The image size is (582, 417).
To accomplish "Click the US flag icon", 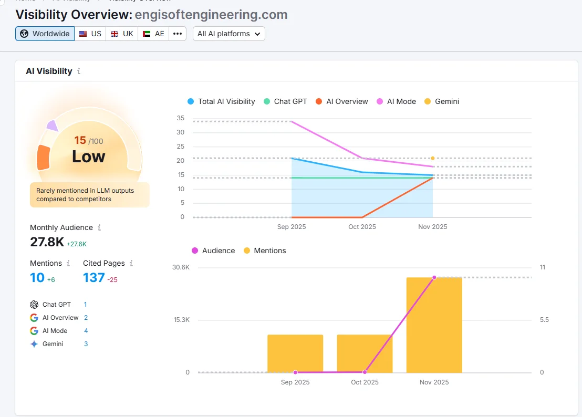I will 83,34.
